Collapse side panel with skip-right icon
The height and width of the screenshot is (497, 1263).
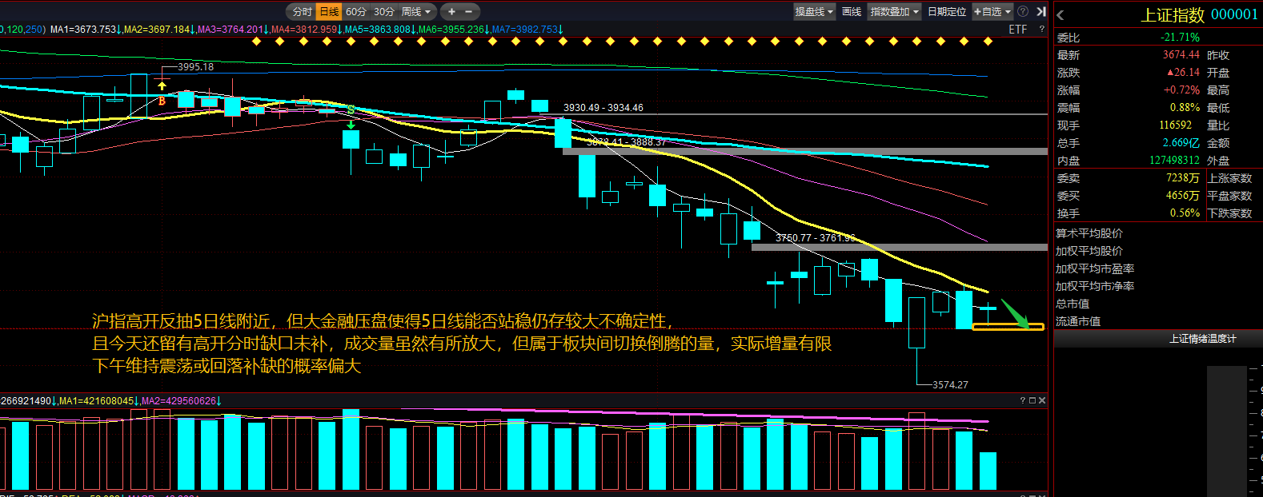click(x=1040, y=12)
